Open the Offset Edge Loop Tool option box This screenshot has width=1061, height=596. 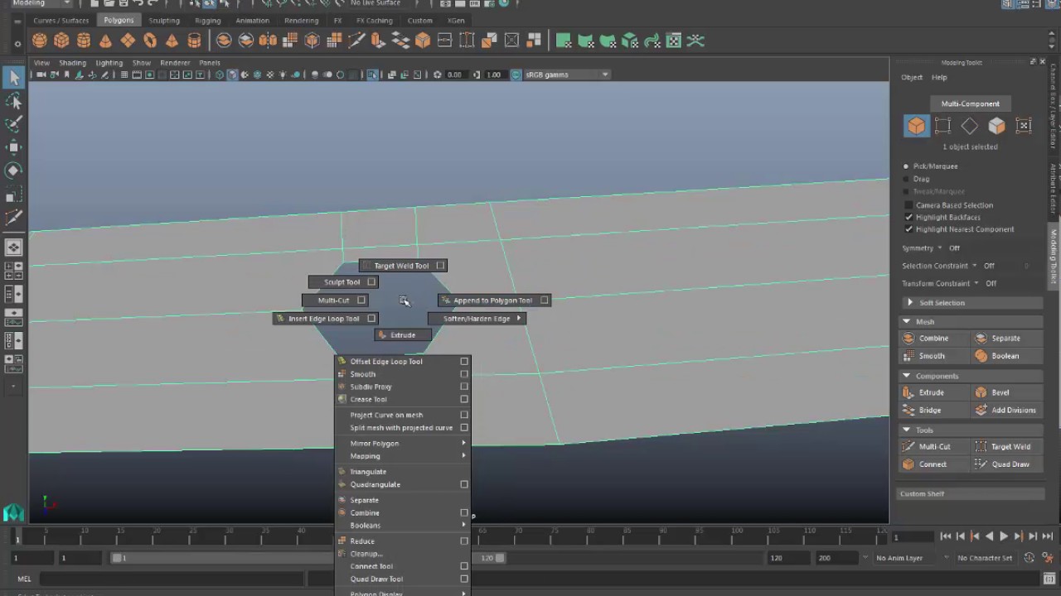coord(464,362)
